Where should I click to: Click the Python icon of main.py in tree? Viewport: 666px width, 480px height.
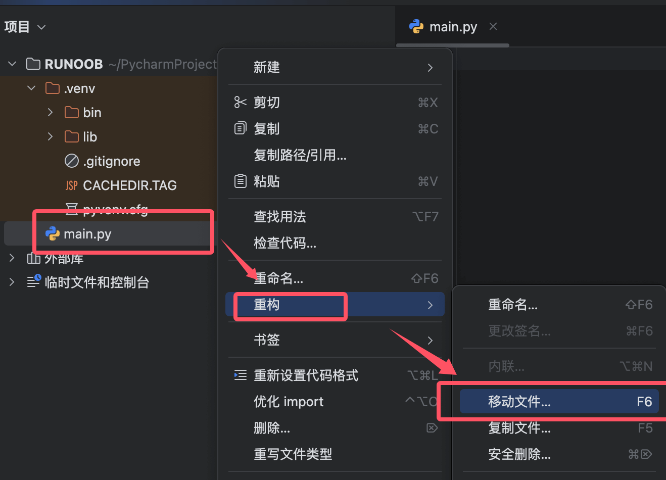[x=53, y=233]
